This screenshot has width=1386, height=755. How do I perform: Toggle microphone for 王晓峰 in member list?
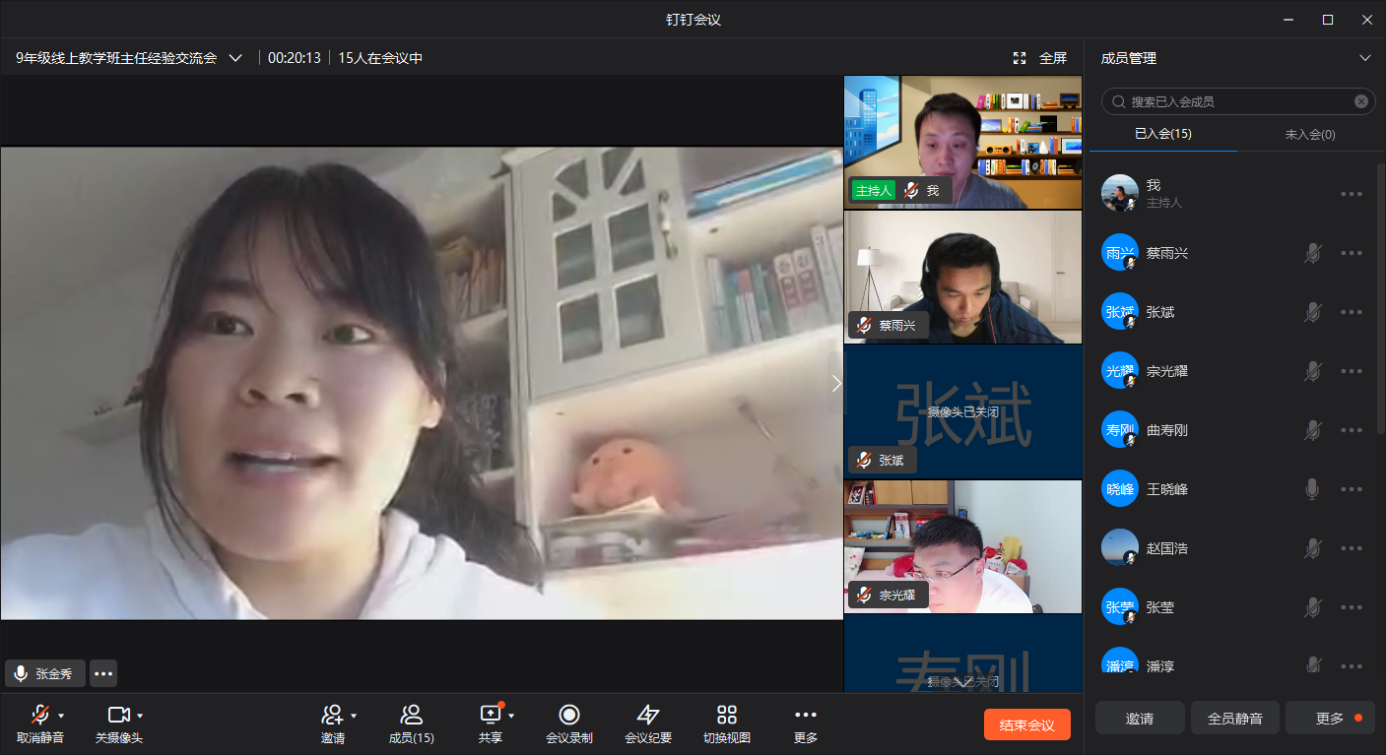pyautogui.click(x=1311, y=489)
